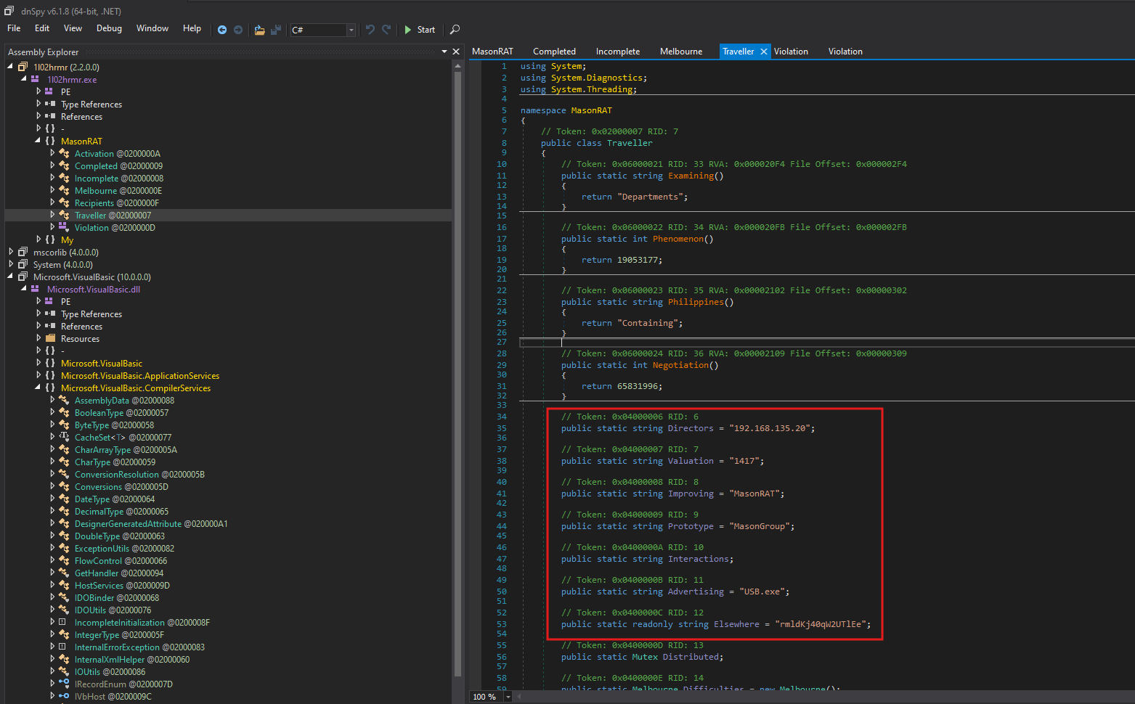Switch to the Melbourne tab
1135x704 pixels.
(681, 52)
